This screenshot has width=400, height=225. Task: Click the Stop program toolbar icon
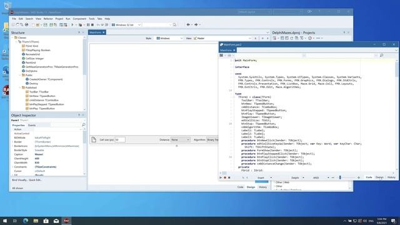point(92,25)
